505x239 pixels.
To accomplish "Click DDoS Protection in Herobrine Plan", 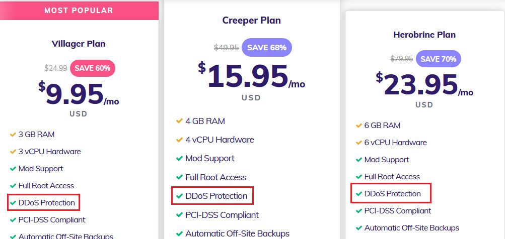I will coord(393,194).
